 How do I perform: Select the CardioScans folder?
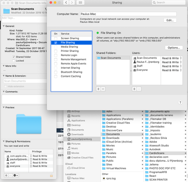(x=165, y=153)
